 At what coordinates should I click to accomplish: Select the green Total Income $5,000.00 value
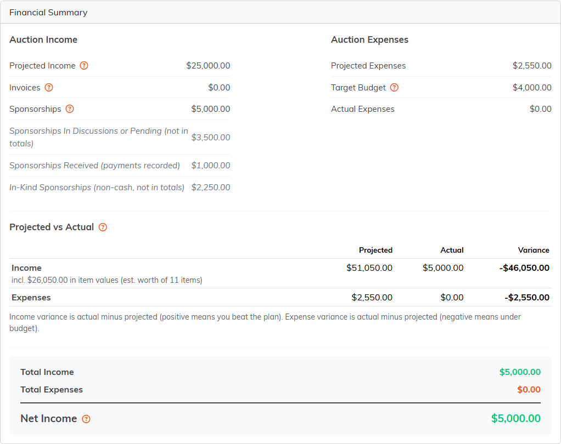click(520, 372)
